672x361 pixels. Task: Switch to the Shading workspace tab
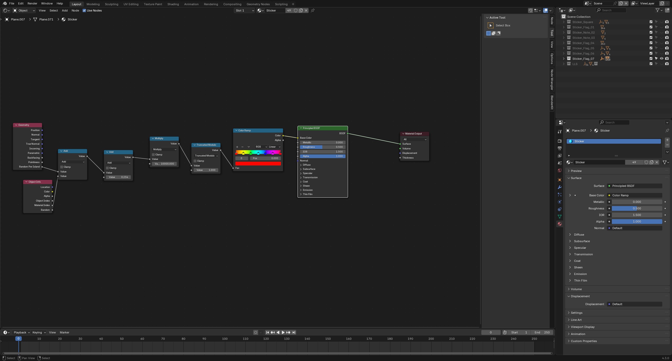tap(173, 4)
